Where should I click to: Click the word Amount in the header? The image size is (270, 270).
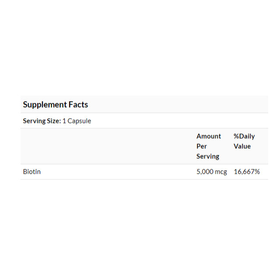(209, 136)
